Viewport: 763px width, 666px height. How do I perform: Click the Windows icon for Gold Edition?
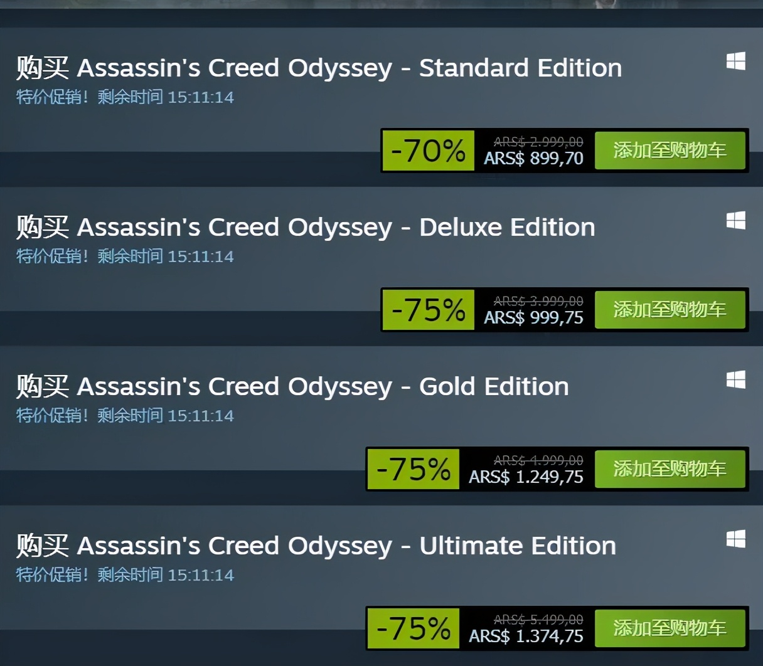point(735,380)
